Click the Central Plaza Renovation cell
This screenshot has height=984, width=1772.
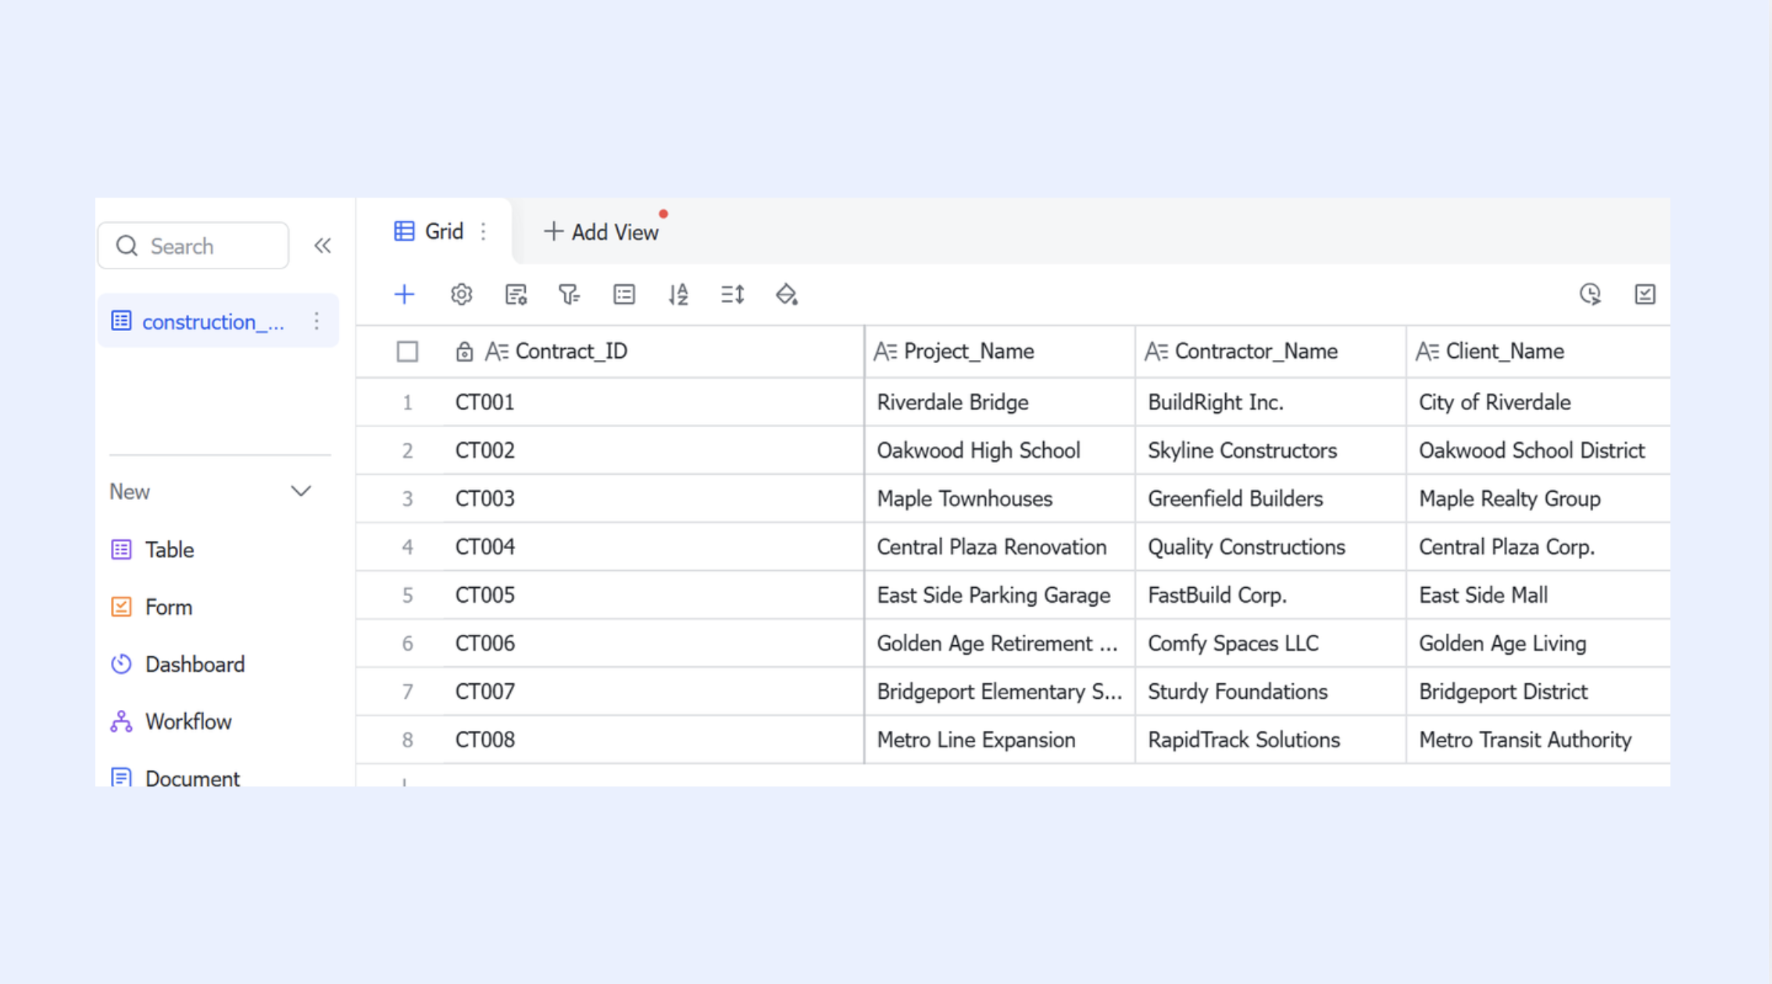click(999, 547)
